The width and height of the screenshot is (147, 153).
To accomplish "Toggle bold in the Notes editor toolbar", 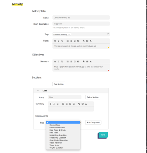I will pos(55,41).
